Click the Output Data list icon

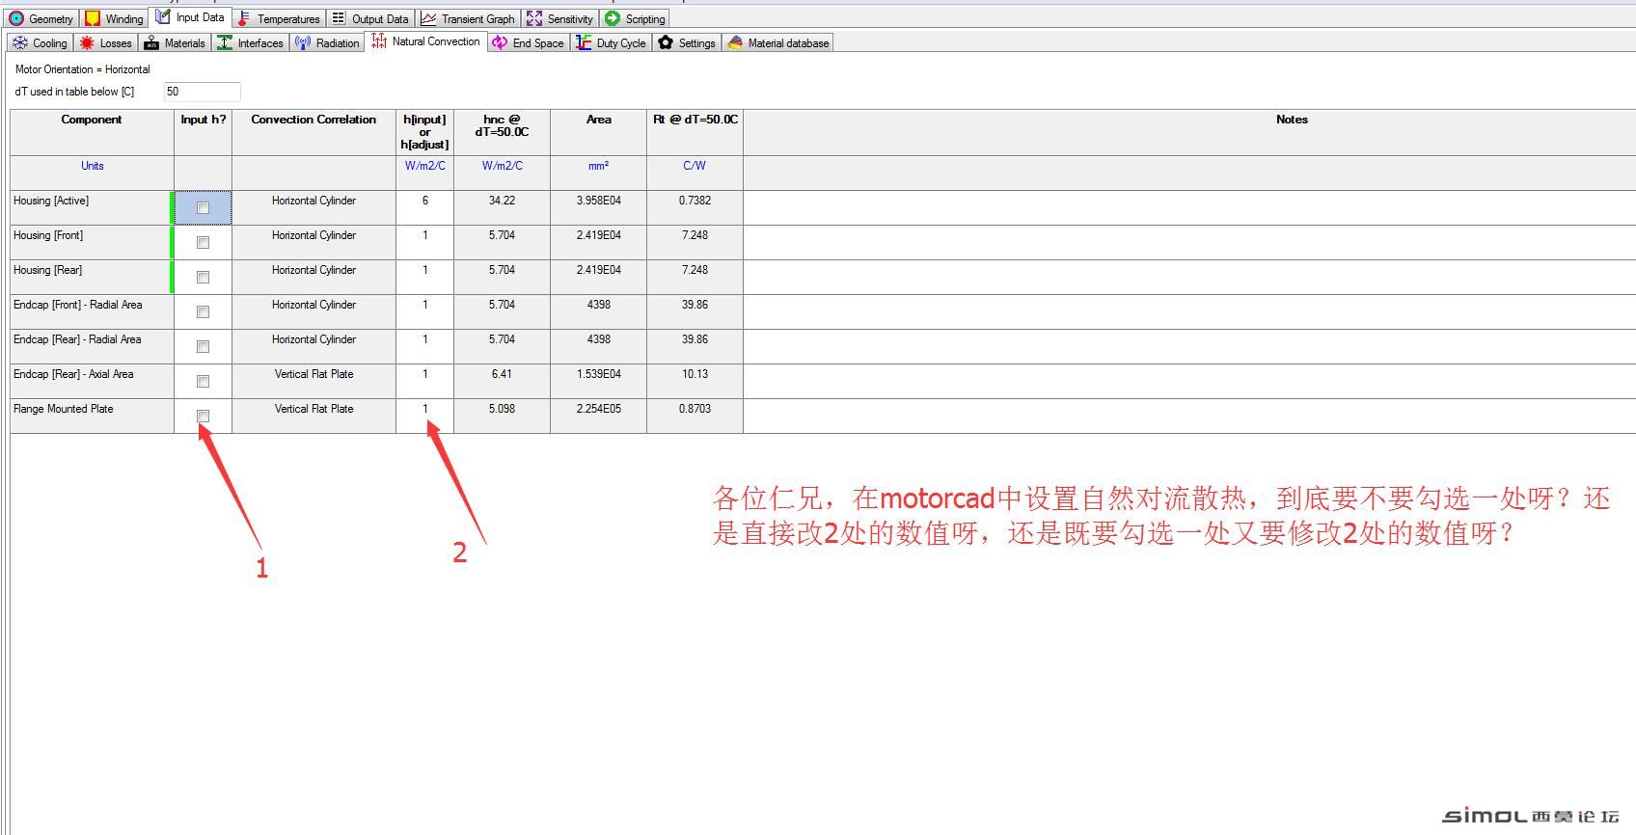click(339, 18)
